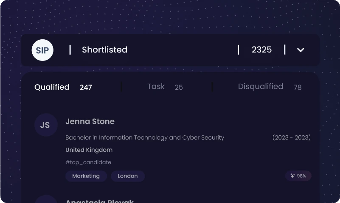Select the London tag chip
This screenshot has height=203, width=340.
[x=128, y=176]
